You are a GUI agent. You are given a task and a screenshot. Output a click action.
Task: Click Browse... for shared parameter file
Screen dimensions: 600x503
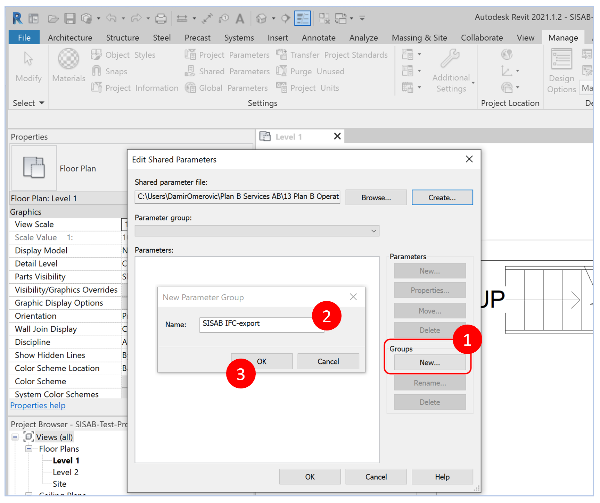(x=376, y=198)
